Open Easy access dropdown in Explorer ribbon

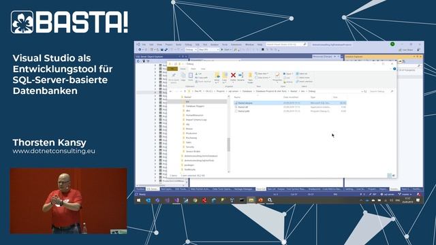tap(263, 78)
